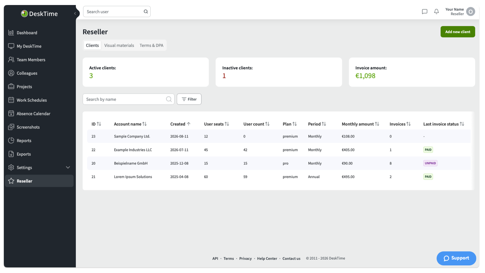The width and height of the screenshot is (485, 273).
Task: Open the chat messages icon
Action: pos(424,12)
